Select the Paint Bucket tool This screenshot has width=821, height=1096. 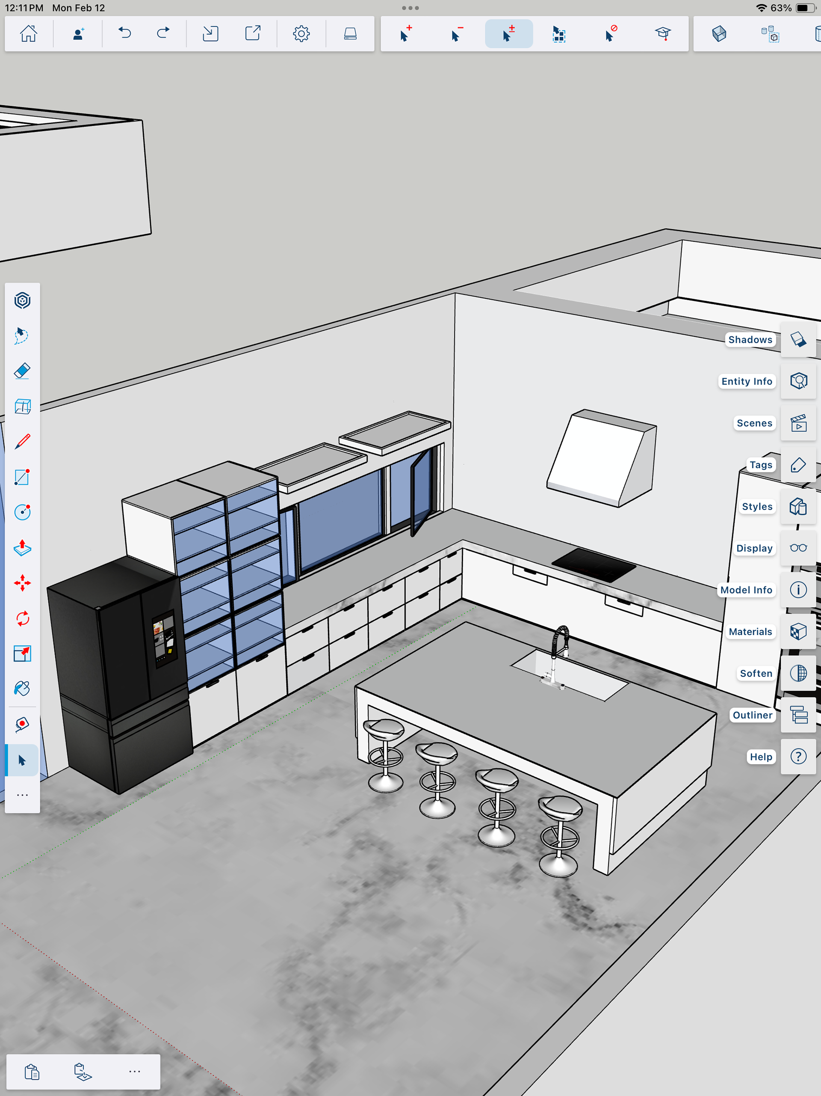(x=22, y=689)
